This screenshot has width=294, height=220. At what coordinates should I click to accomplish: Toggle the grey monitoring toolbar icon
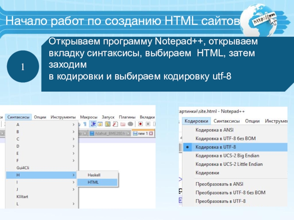(x=130, y=124)
